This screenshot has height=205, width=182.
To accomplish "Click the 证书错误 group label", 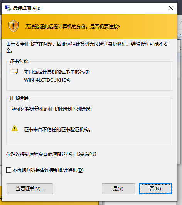I will [x=19, y=98].
